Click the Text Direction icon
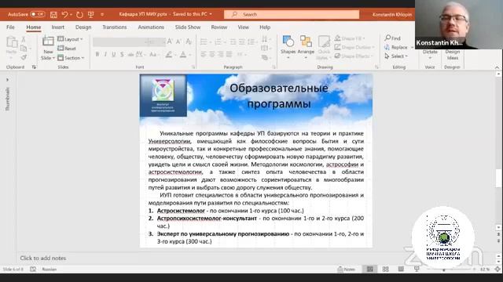The image size is (503, 282). coord(265,39)
